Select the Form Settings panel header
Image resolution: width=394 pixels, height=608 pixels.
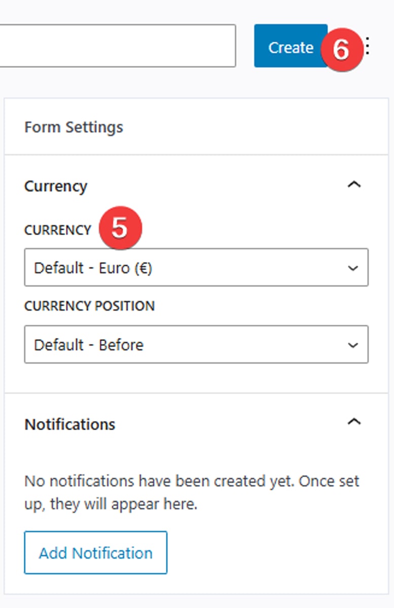click(x=74, y=127)
